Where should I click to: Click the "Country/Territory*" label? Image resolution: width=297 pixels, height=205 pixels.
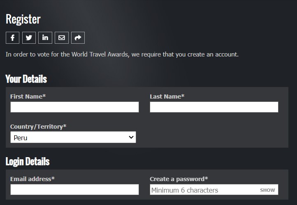point(38,127)
